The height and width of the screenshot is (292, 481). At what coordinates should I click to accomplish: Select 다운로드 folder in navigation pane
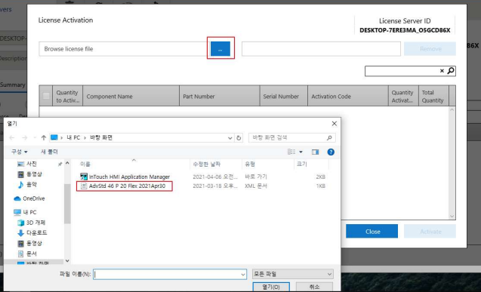click(x=32, y=233)
